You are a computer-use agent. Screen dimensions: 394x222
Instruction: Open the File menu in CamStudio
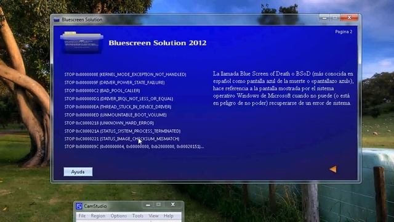82,216
